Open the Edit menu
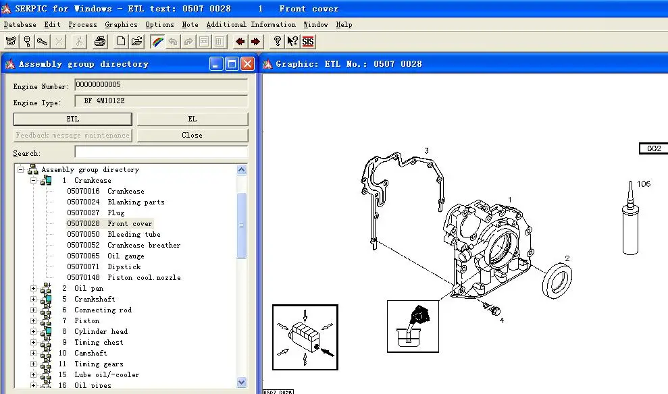The image size is (668, 394). click(53, 25)
